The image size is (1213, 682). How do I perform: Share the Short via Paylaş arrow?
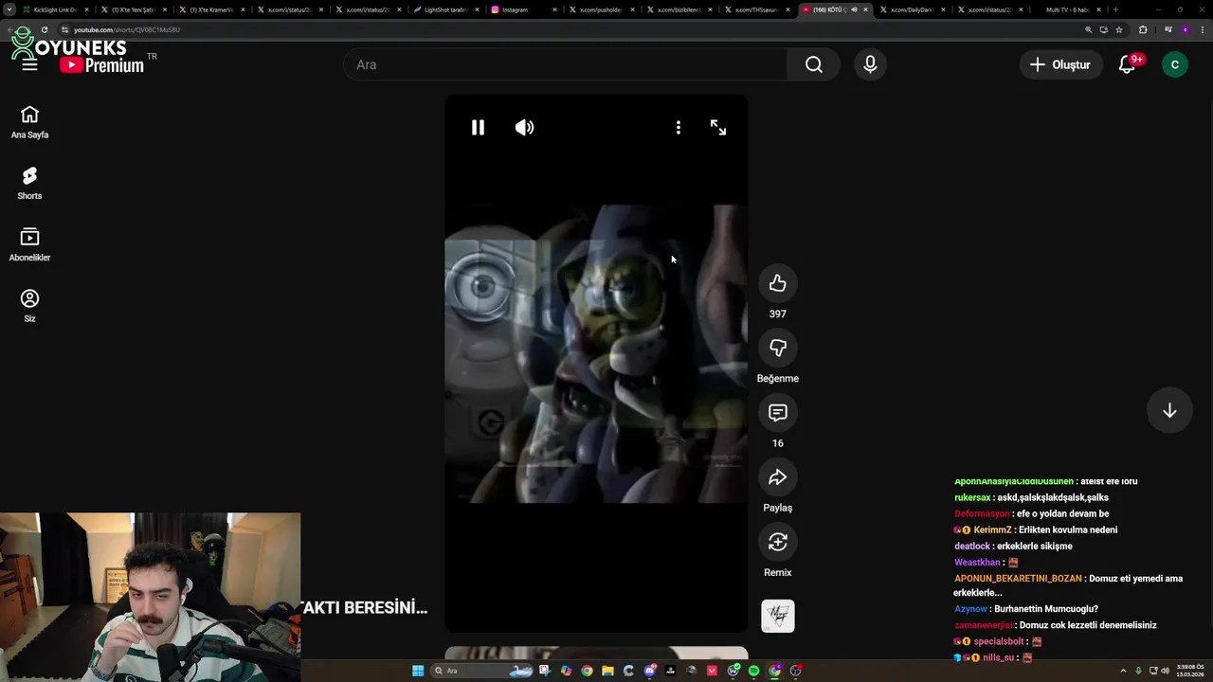point(778,477)
